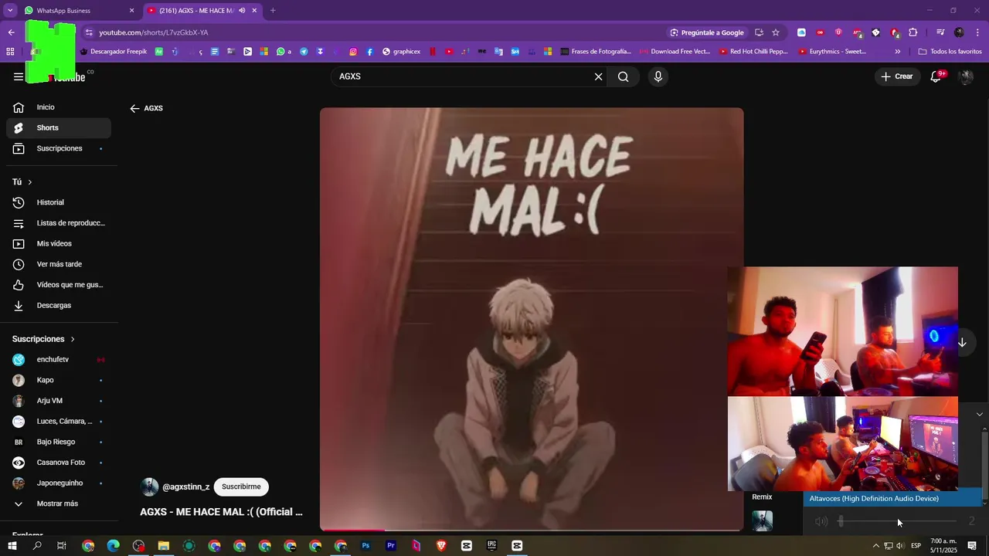Click Suscribirme button
Viewport: 989px width, 556px height.
241,487
